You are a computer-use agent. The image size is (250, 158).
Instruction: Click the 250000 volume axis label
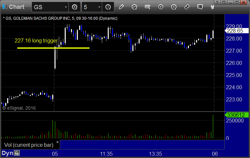point(235,120)
